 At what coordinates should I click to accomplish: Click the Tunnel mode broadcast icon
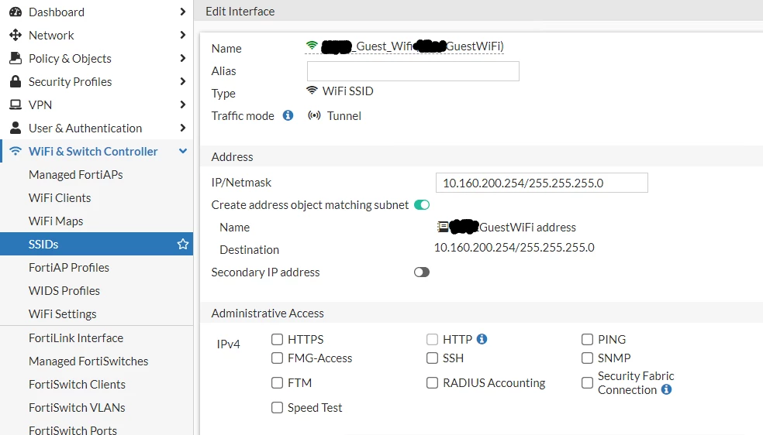tap(314, 115)
